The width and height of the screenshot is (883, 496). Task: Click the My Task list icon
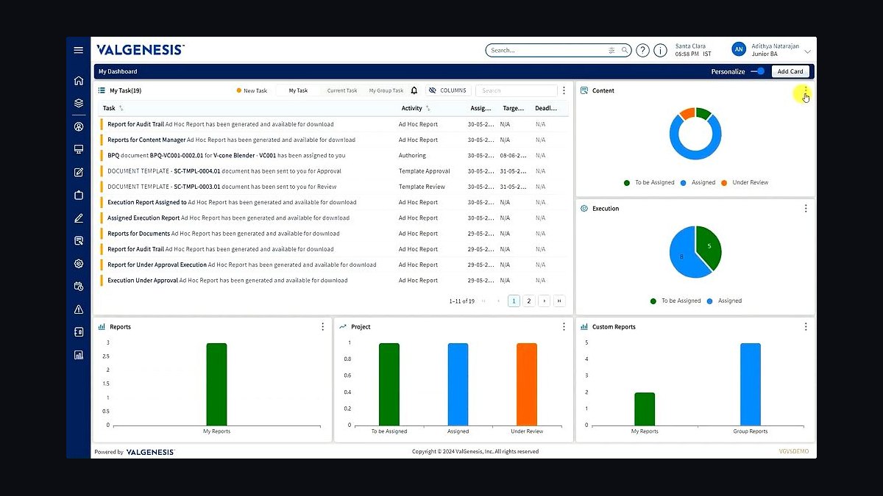pyautogui.click(x=102, y=90)
